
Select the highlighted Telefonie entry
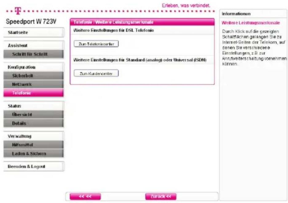34,93
